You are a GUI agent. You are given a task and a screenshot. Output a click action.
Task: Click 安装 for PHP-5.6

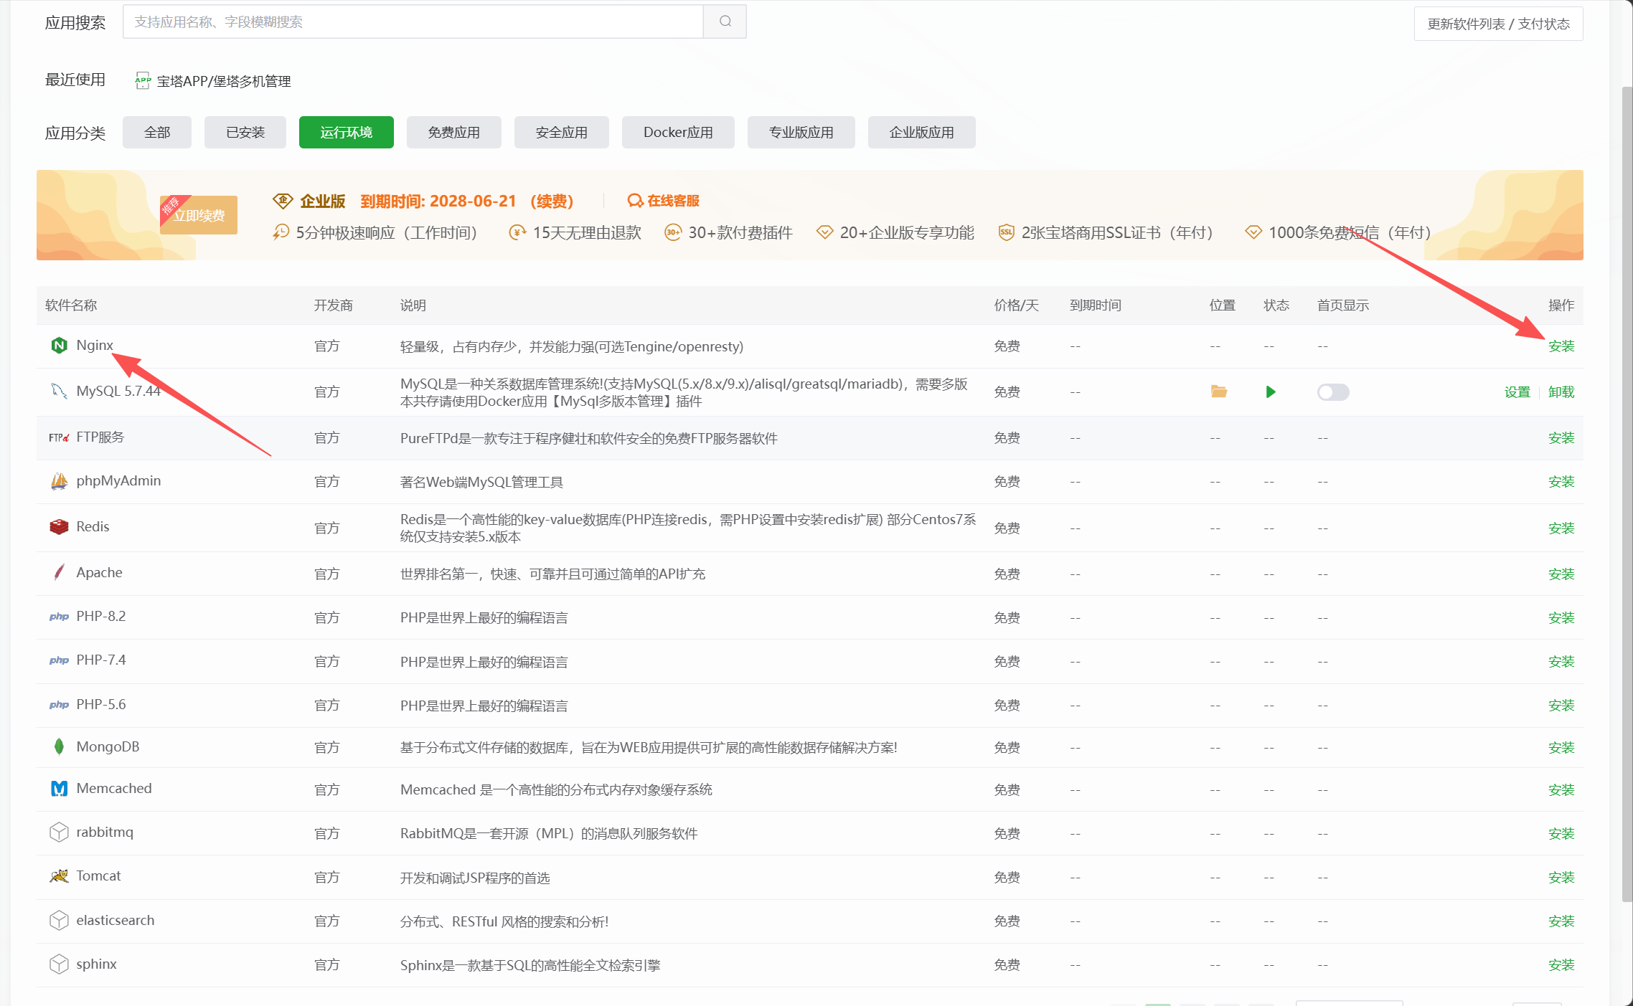[1561, 706]
